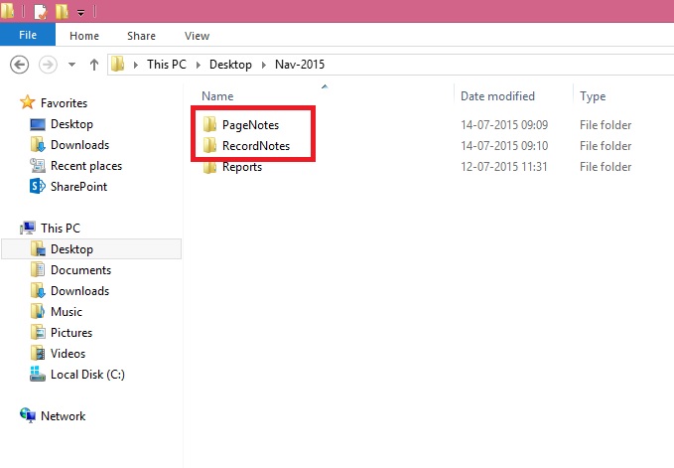Open Network in navigation pane
The height and width of the screenshot is (468, 674).
tap(63, 416)
